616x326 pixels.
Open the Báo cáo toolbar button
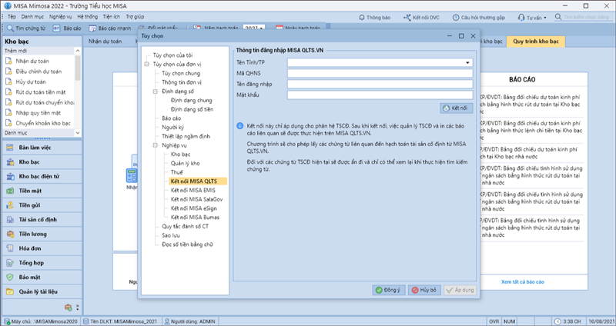click(x=67, y=28)
